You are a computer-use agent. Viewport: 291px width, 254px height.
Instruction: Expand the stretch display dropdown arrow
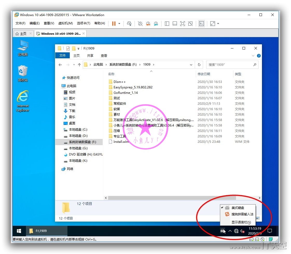[x=218, y=24]
